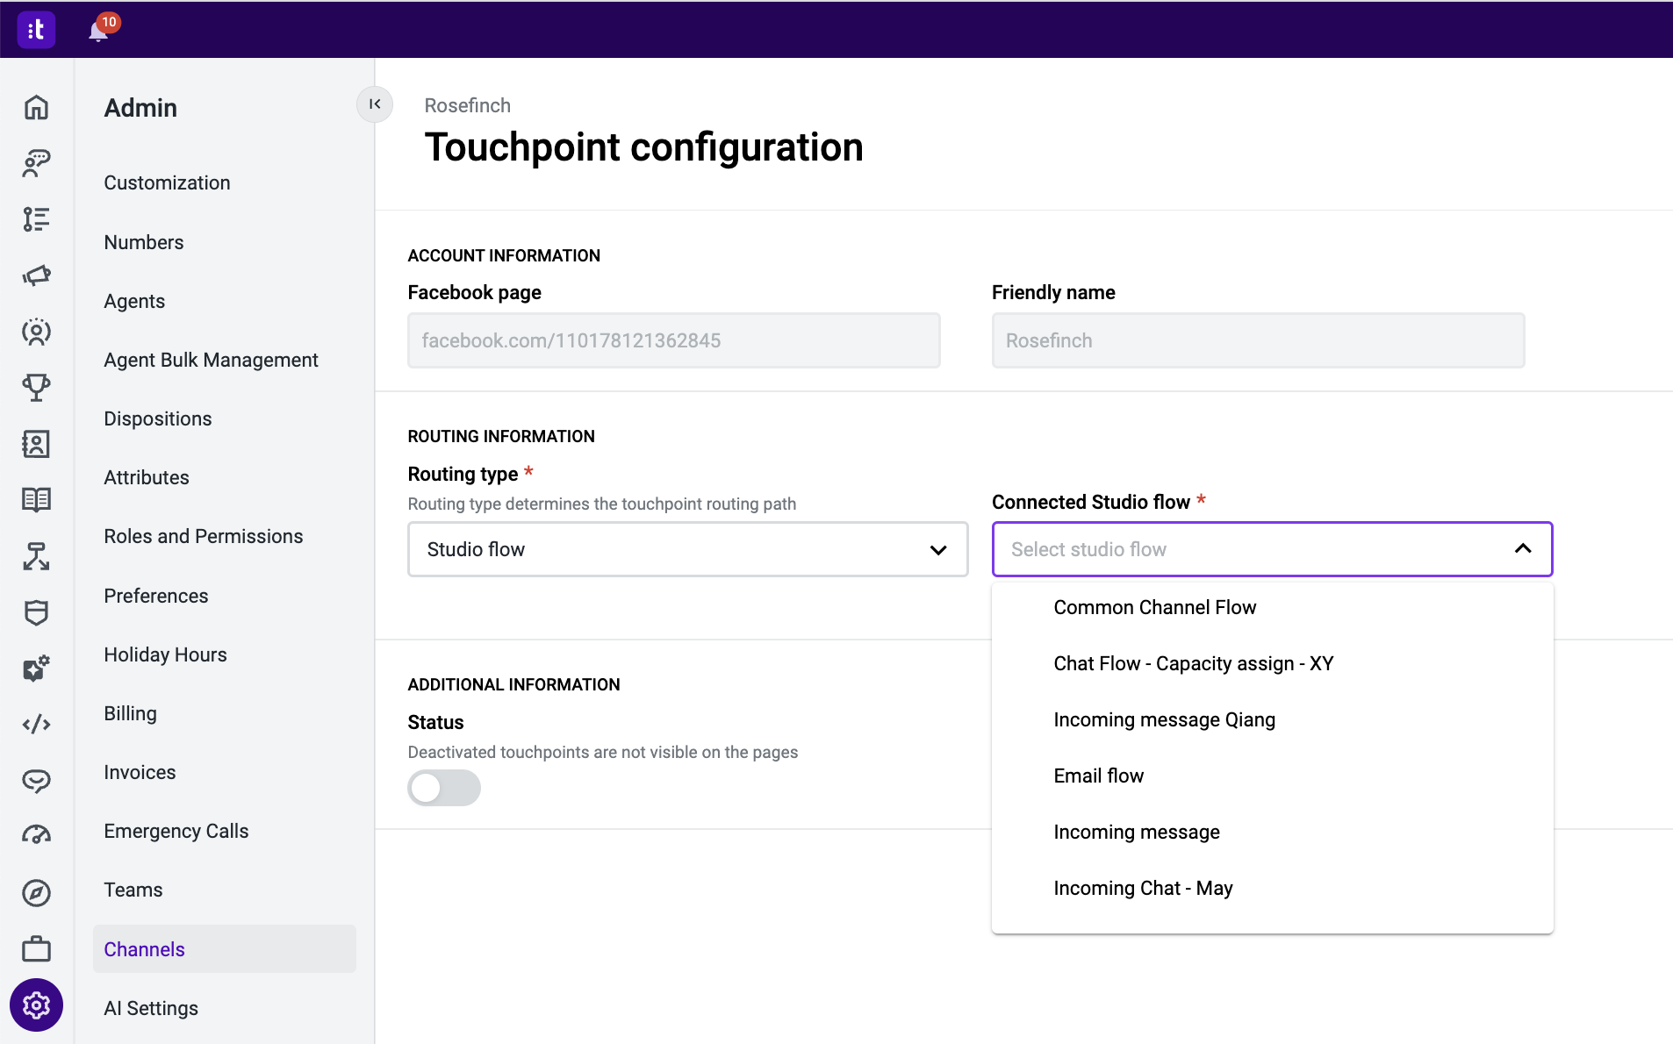Go to Billing page
Viewport: 1673px width, 1044px height.
click(x=130, y=713)
